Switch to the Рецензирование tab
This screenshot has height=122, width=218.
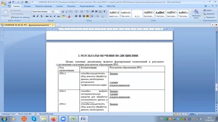click(x=87, y=6)
